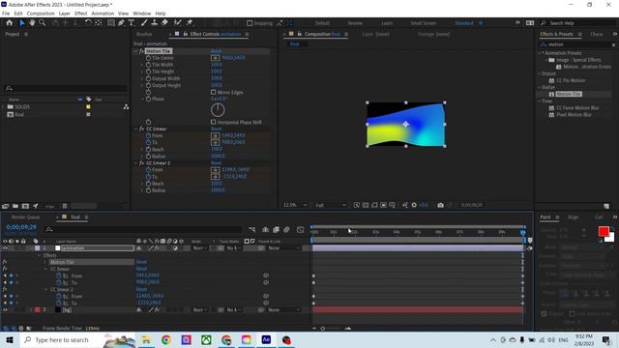
Task: Click the snapshot camera icon in viewer
Action: [x=441, y=205]
